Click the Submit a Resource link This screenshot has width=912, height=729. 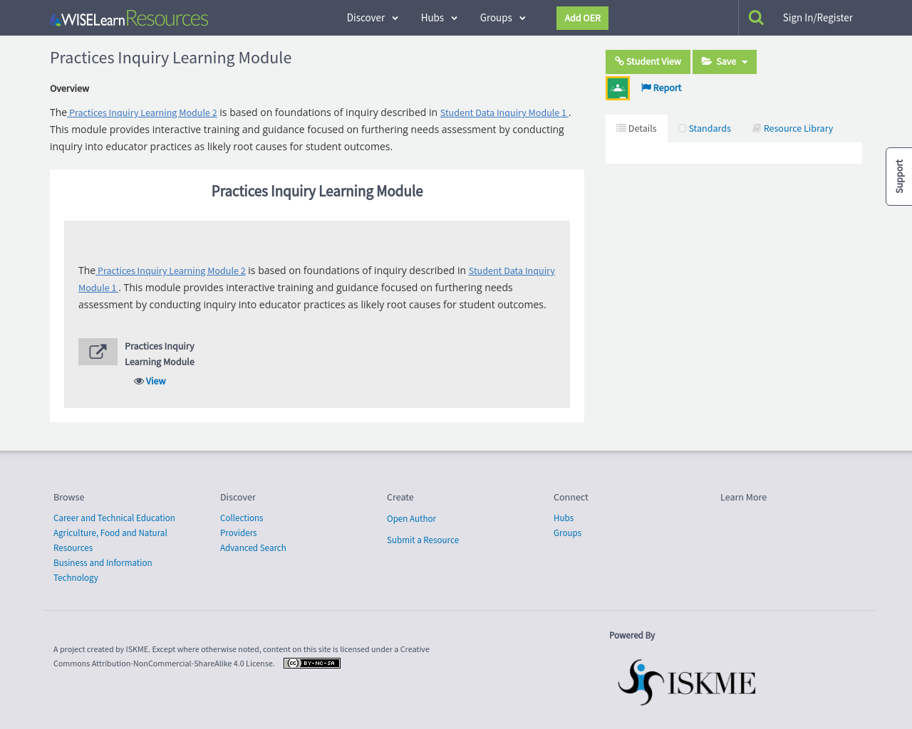[423, 539]
